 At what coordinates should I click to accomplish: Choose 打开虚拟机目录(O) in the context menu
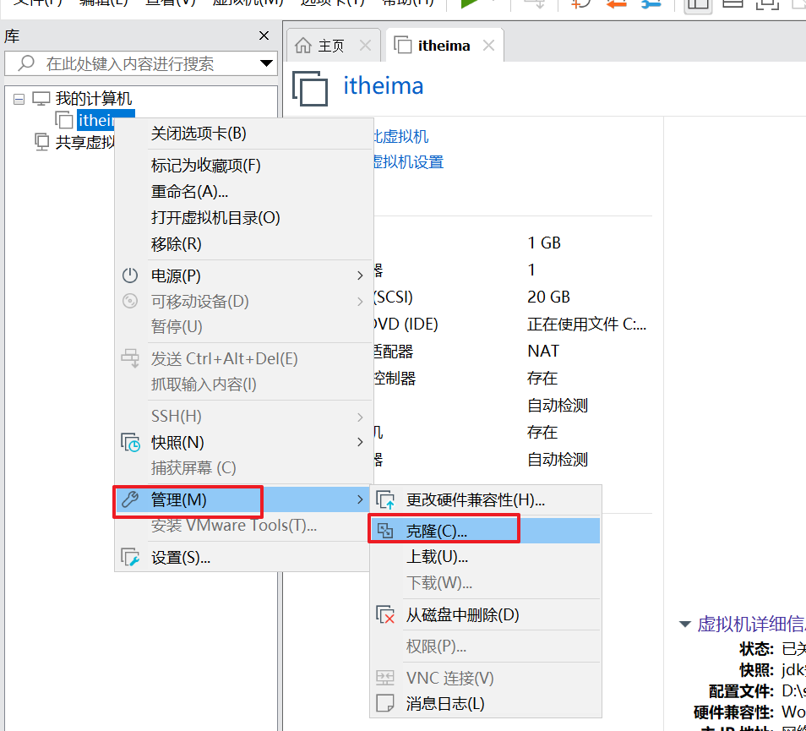(243, 218)
